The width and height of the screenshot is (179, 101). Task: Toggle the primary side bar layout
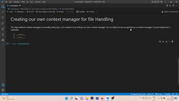coord(153,2)
